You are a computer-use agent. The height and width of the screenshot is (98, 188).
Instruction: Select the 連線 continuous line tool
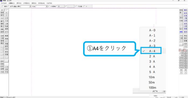(x=6, y=29)
